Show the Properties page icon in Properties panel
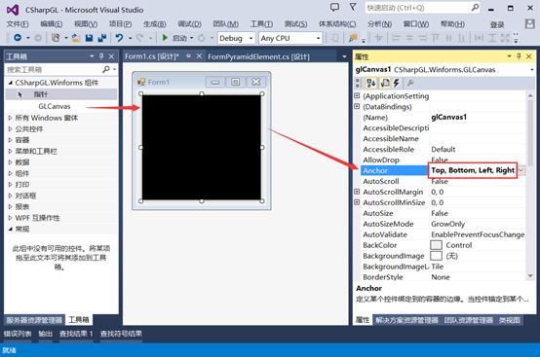 [x=385, y=83]
